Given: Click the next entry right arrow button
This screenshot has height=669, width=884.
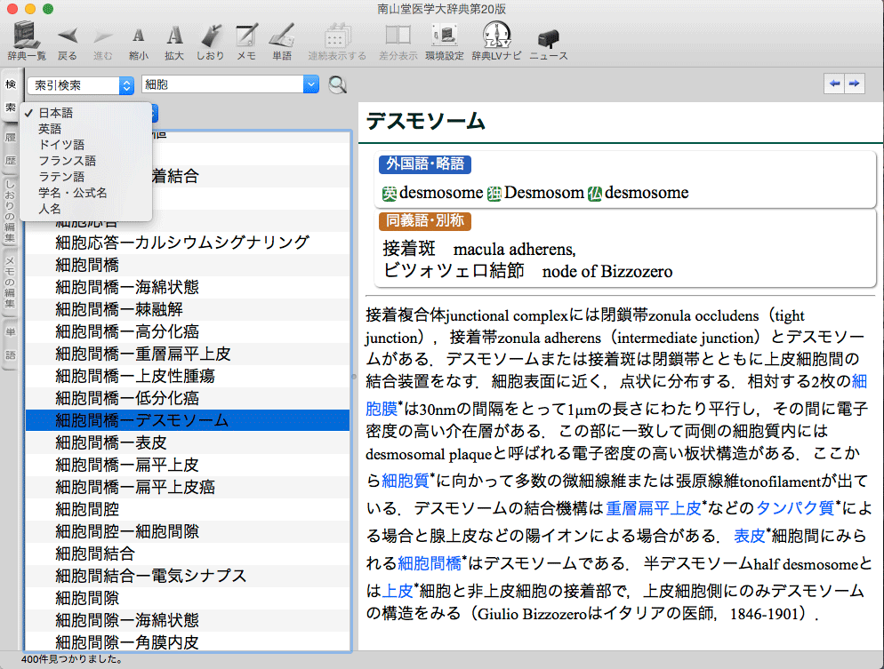Looking at the screenshot, I should pyautogui.click(x=854, y=83).
